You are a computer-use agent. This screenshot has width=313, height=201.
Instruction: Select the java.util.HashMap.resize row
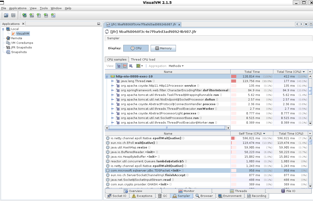pyautogui.click(x=207, y=147)
